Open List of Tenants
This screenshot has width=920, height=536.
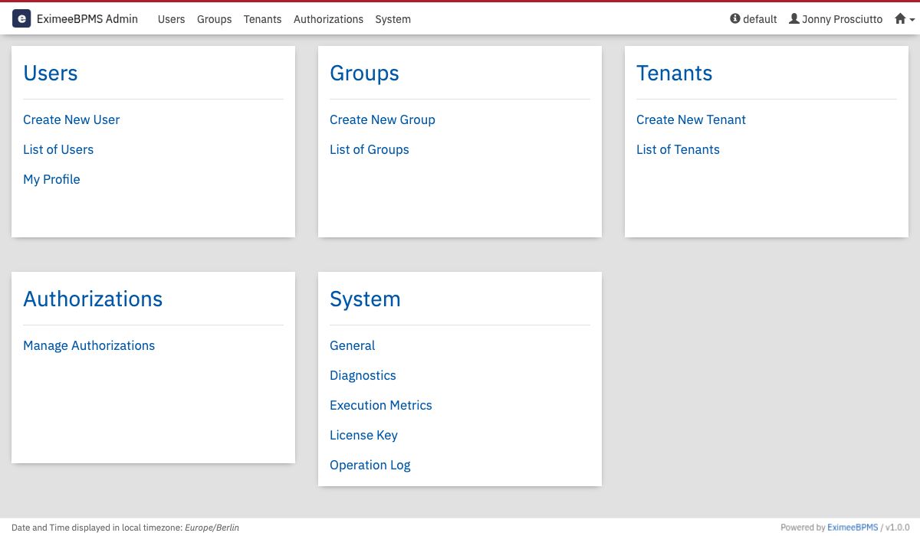tap(678, 149)
